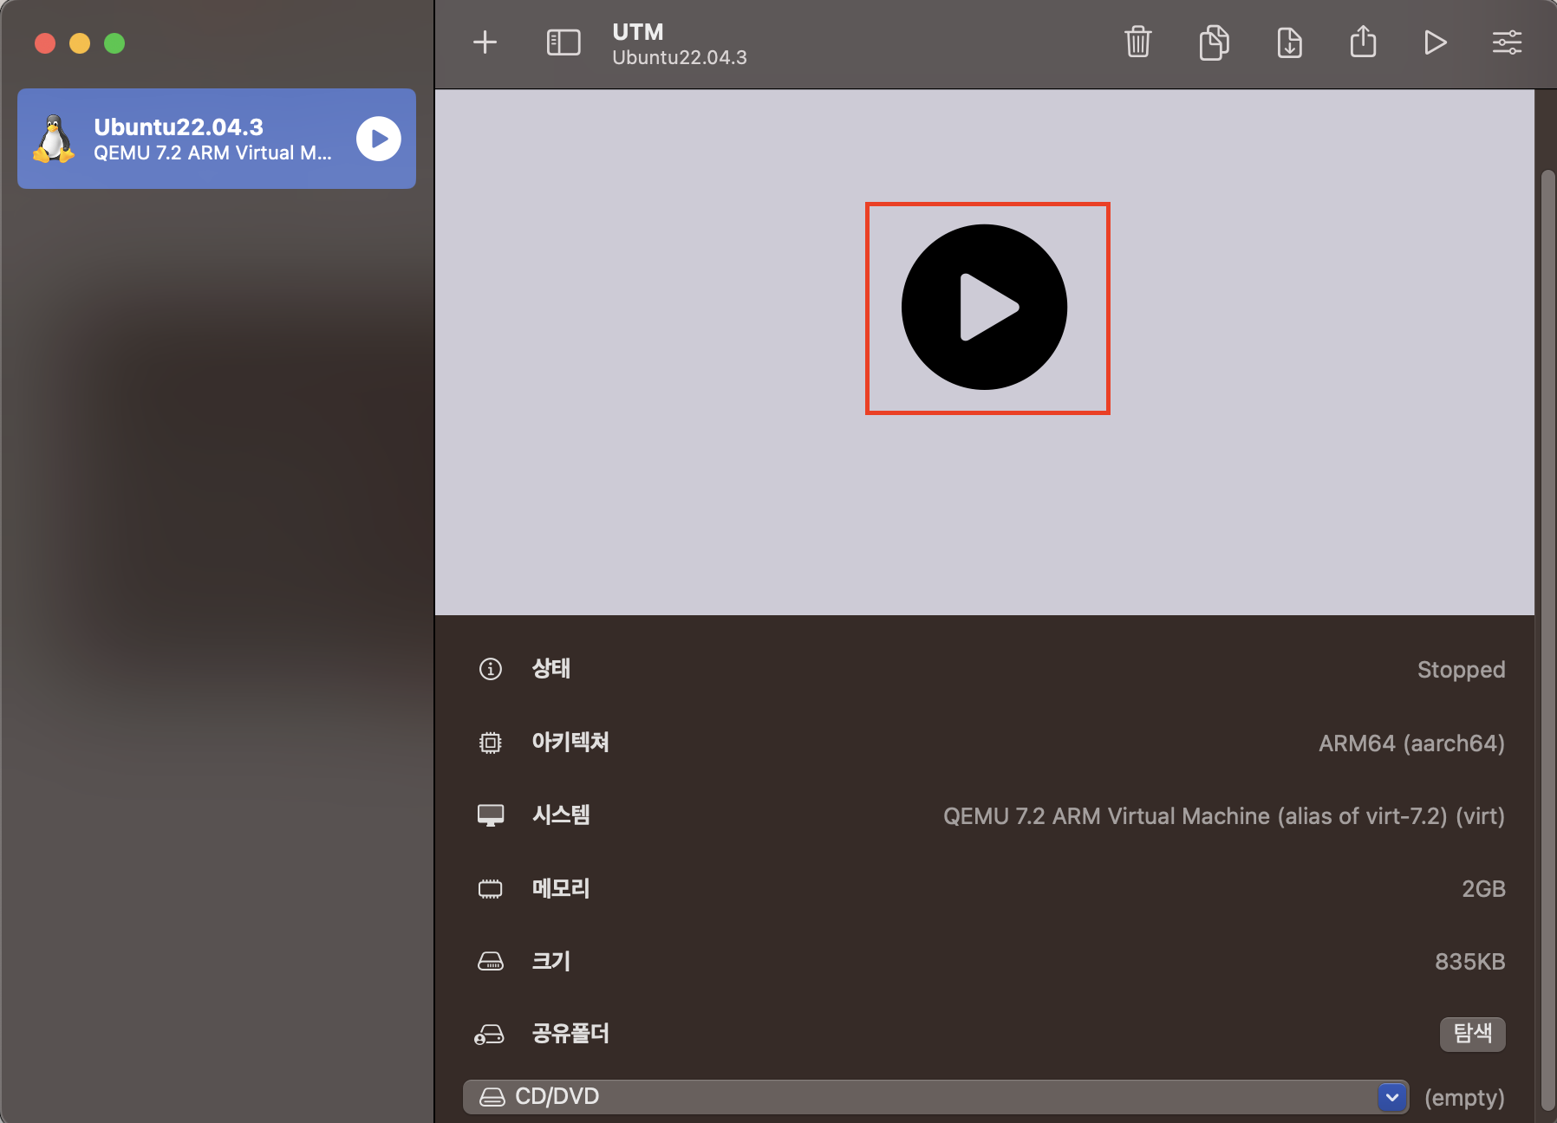Select the Ubuntu22.04.3 VM in the sidebar
The width and height of the screenshot is (1557, 1123).
coord(217,139)
